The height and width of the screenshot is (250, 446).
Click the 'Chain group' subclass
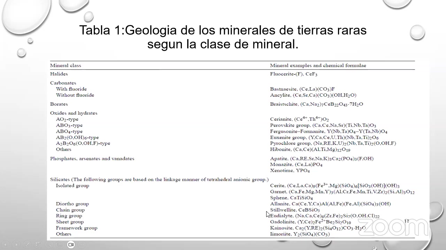pyautogui.click(x=70, y=210)
